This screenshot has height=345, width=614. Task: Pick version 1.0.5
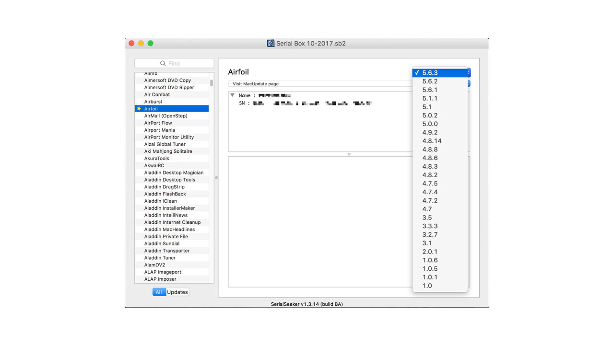pos(440,269)
